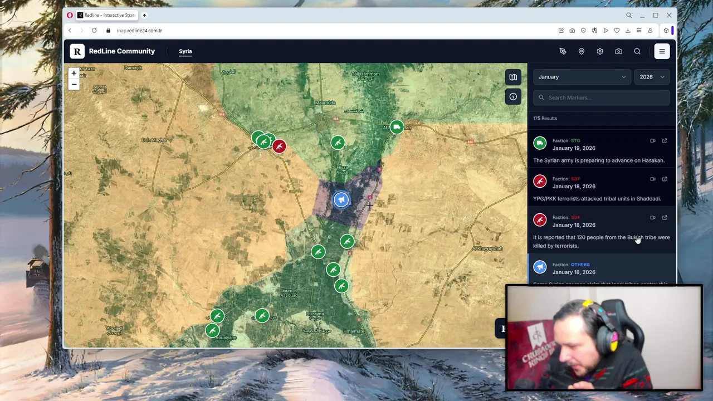Open Opera easy setup sliders icon
The image size is (713, 401).
pyautogui.click(x=639, y=31)
